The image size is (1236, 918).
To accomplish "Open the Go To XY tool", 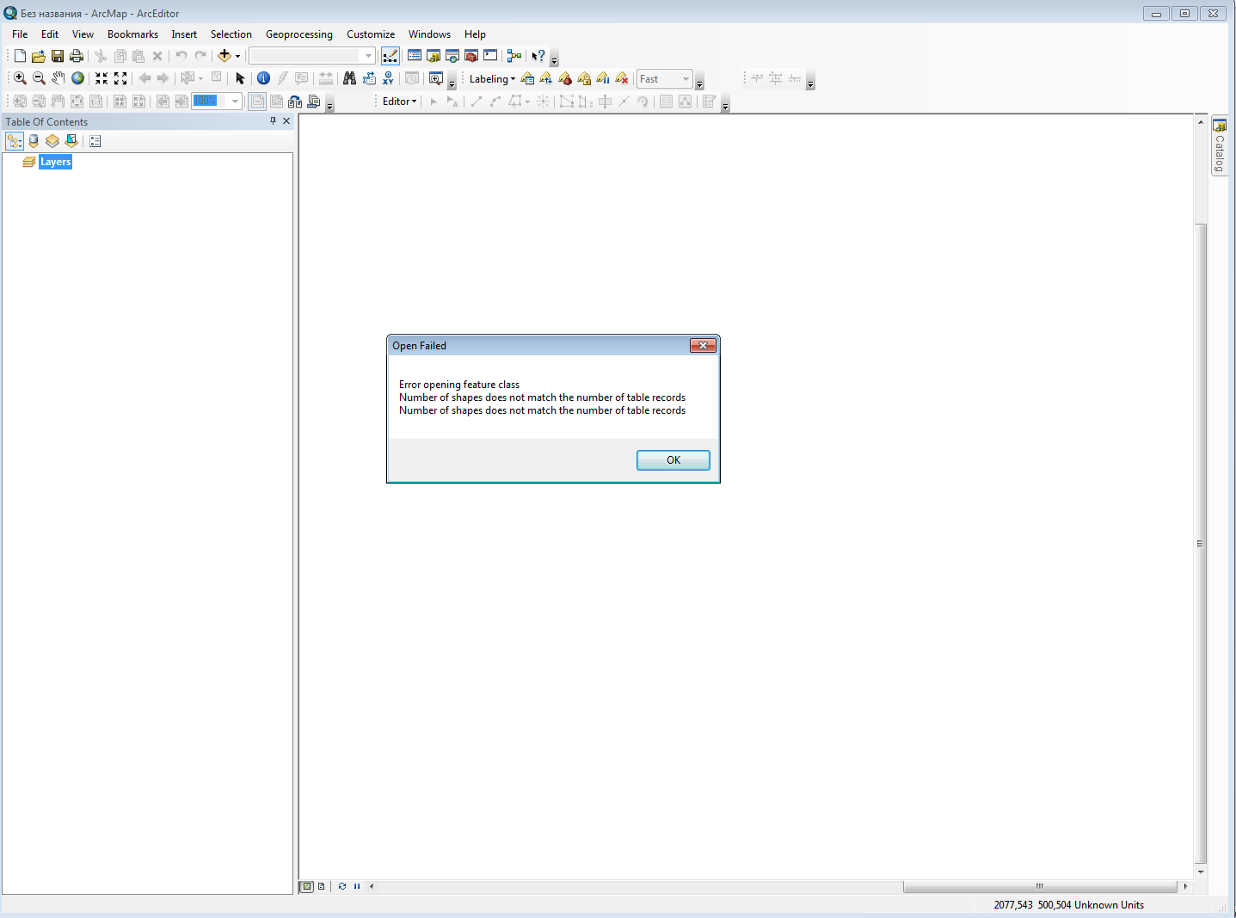I will click(388, 78).
